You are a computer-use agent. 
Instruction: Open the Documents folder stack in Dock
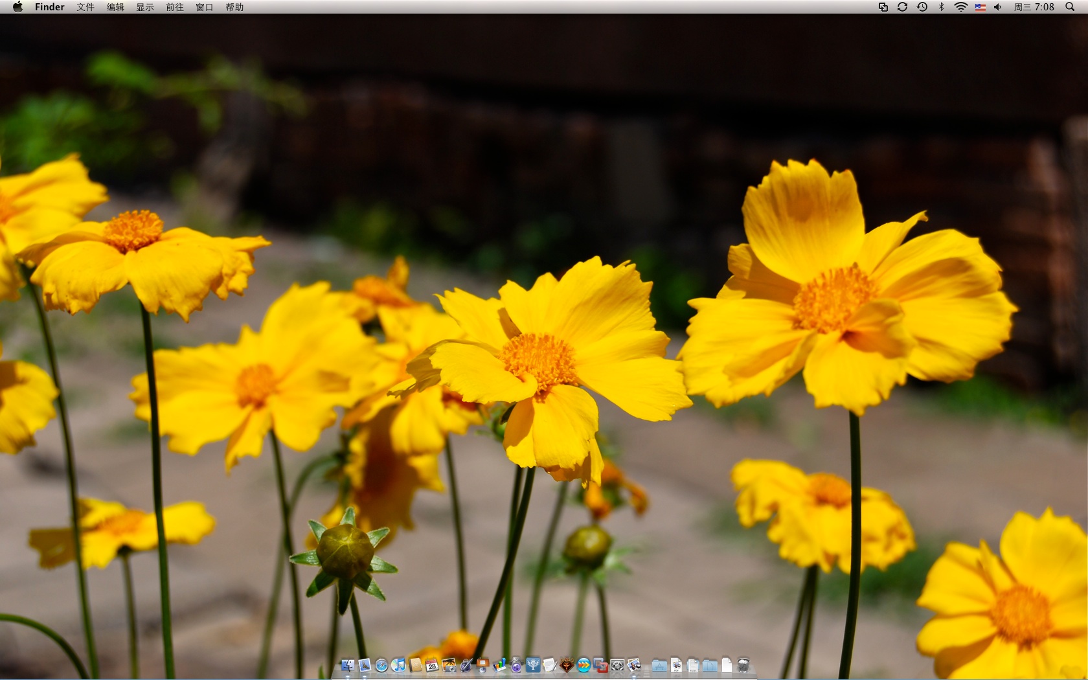point(710,665)
